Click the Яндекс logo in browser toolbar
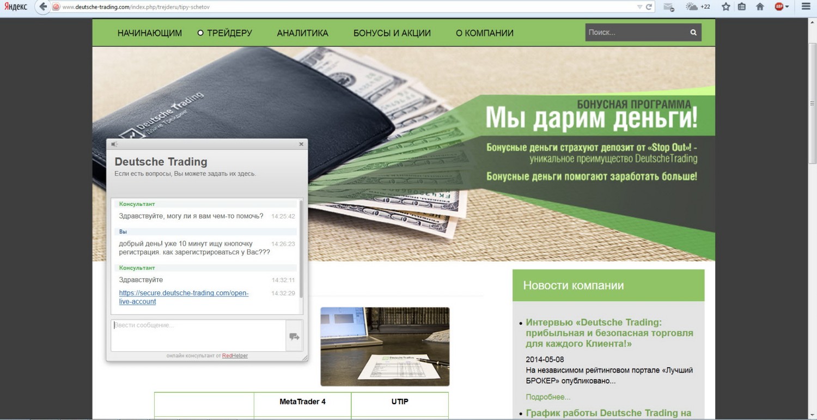This screenshot has height=420, width=817. (x=16, y=7)
